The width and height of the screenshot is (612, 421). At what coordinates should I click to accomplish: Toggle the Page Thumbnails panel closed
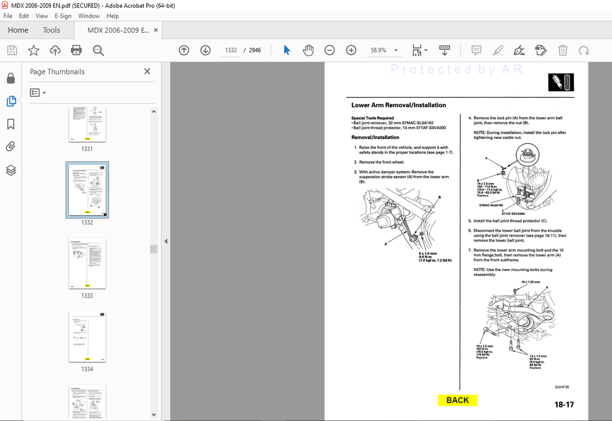click(147, 71)
